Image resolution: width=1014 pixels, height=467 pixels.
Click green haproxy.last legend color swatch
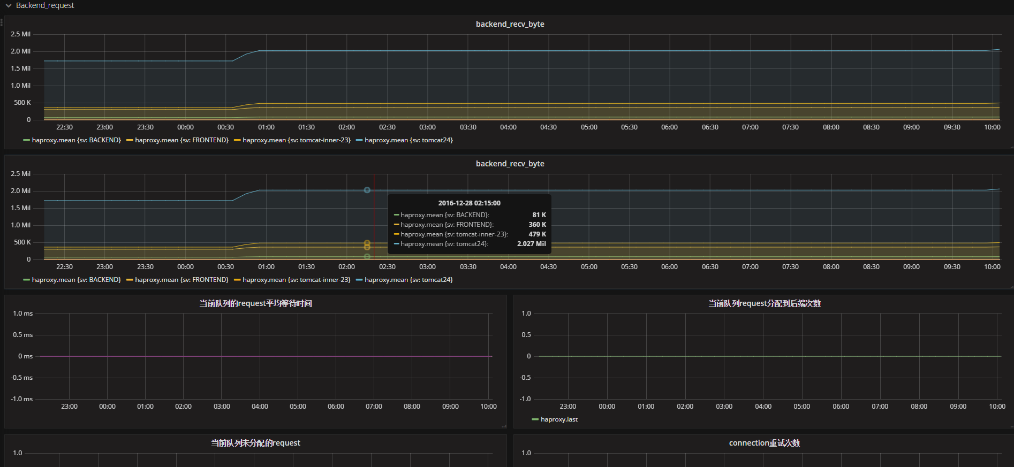tap(535, 419)
